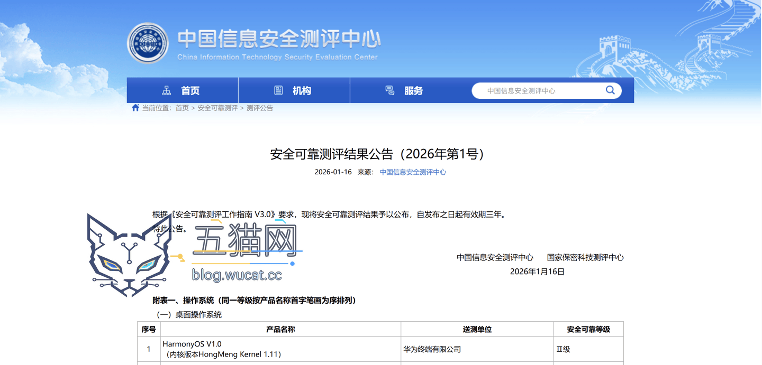This screenshot has height=365, width=762.
Task: Go to 首页 in the breadcrumb
Action: point(182,108)
